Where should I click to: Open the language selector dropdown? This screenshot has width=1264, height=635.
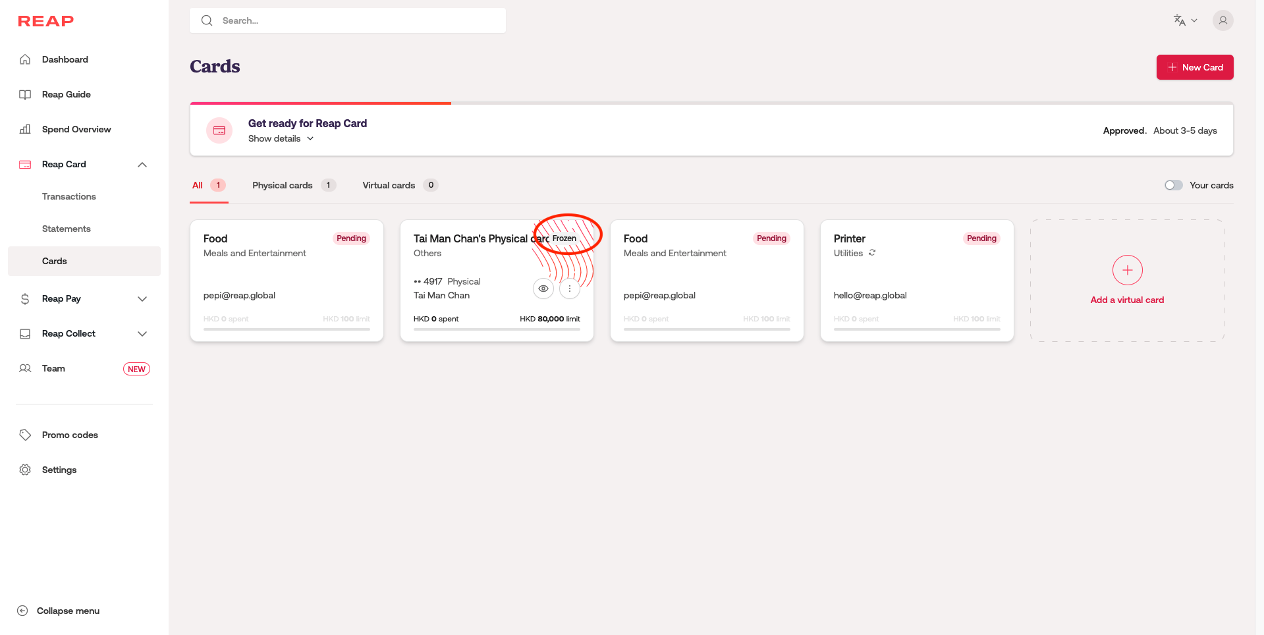tap(1185, 20)
